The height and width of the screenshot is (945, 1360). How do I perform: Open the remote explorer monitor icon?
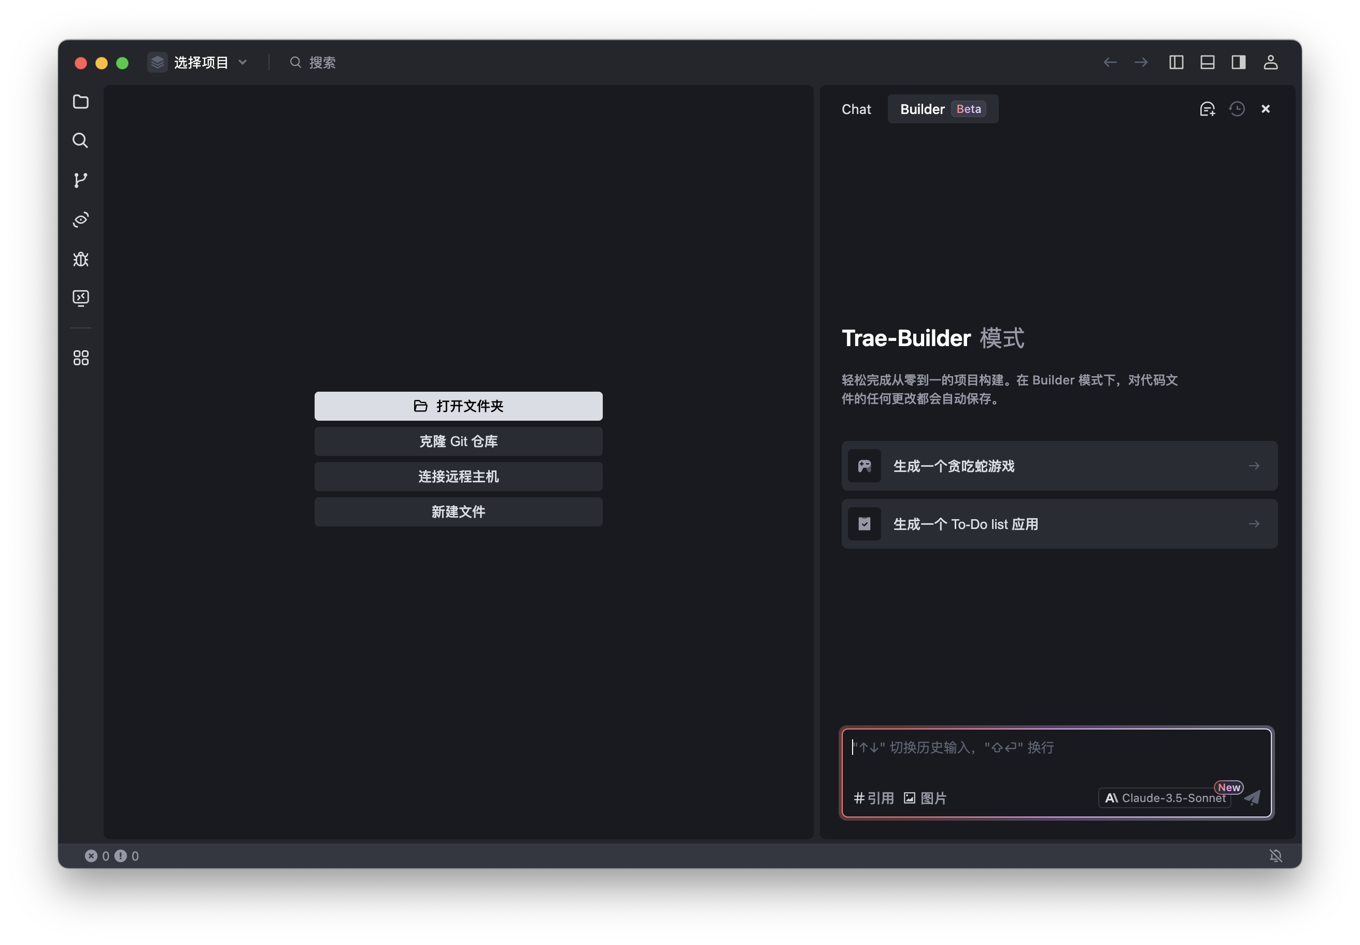(80, 298)
